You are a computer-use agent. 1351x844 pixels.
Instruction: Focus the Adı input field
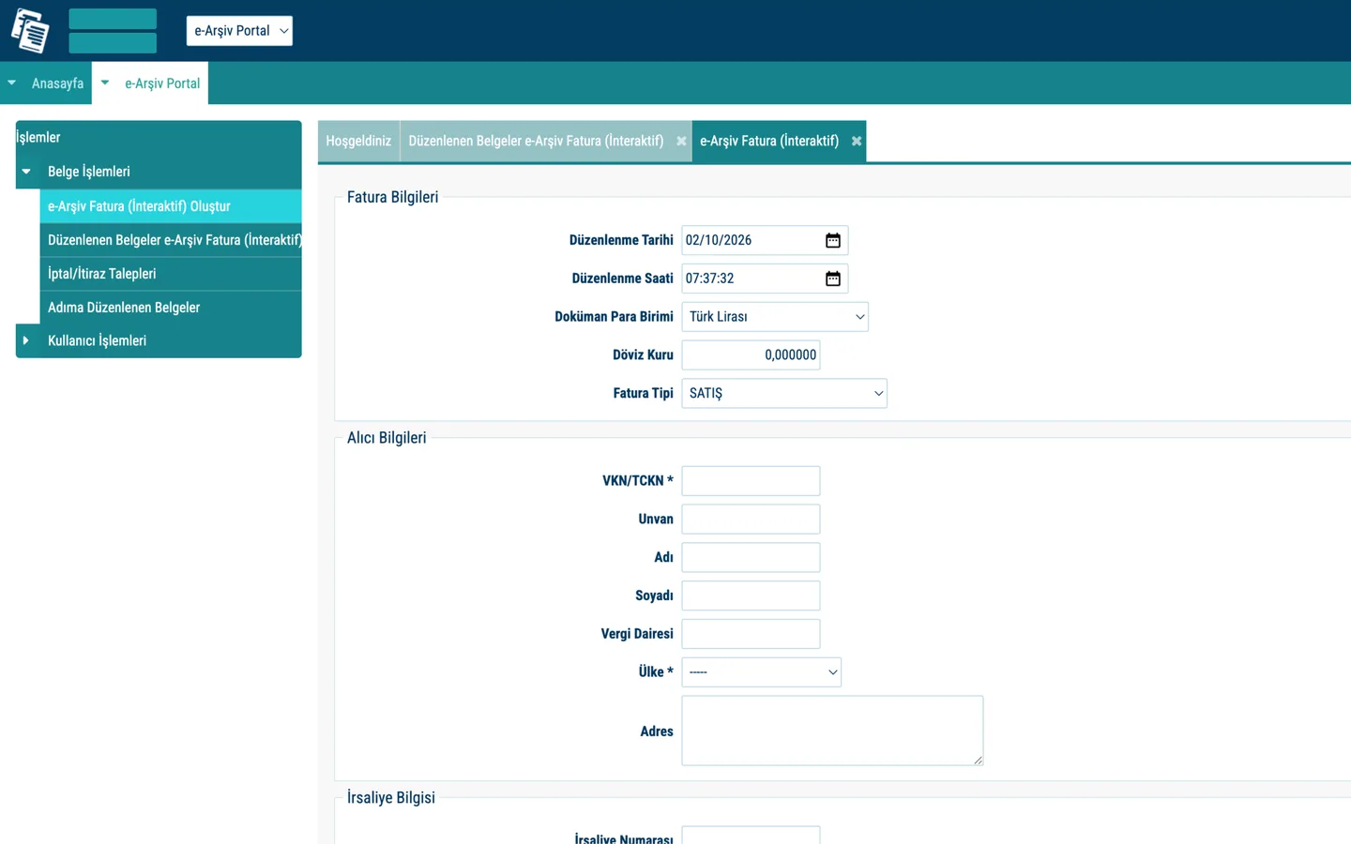tap(751, 558)
